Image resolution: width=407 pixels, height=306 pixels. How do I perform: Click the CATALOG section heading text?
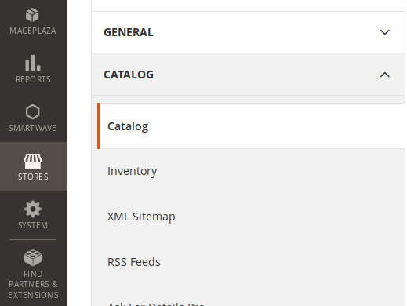[x=129, y=75]
